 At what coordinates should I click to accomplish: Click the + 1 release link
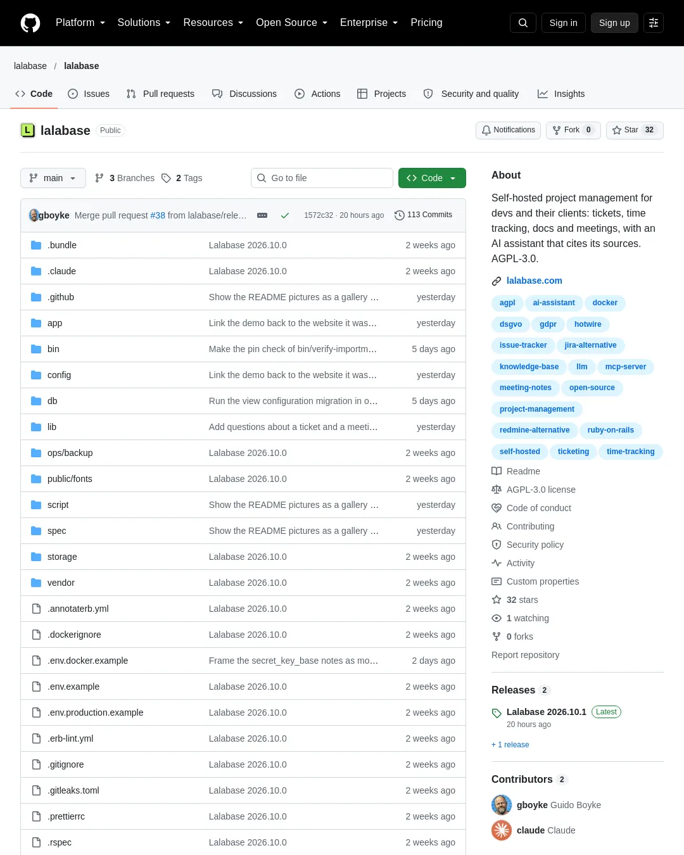(x=510, y=745)
